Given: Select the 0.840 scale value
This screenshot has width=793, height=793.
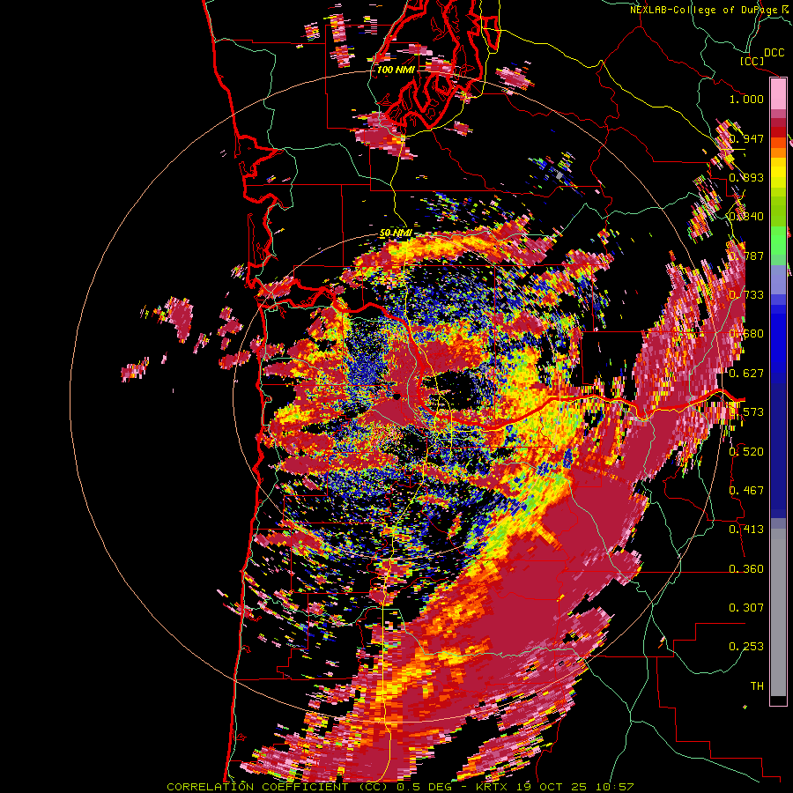Looking at the screenshot, I should tap(746, 217).
